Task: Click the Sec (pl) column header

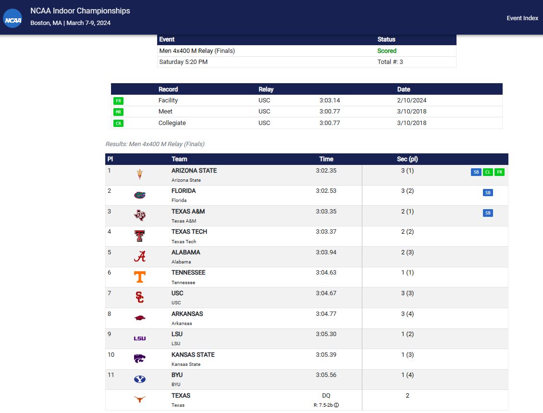Action: [407, 159]
